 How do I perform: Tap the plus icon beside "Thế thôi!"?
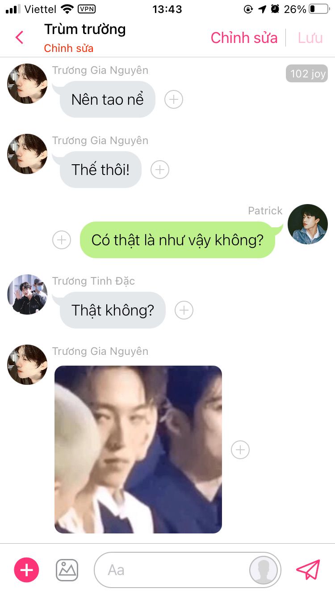click(x=160, y=170)
